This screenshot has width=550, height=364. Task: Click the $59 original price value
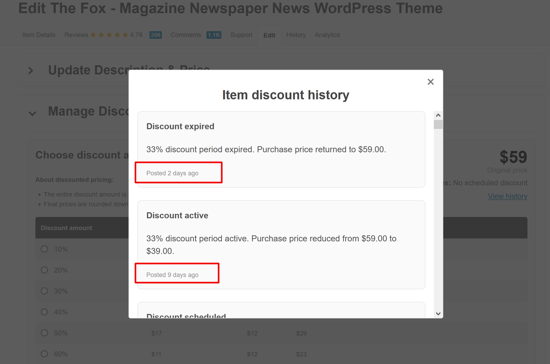tap(513, 157)
